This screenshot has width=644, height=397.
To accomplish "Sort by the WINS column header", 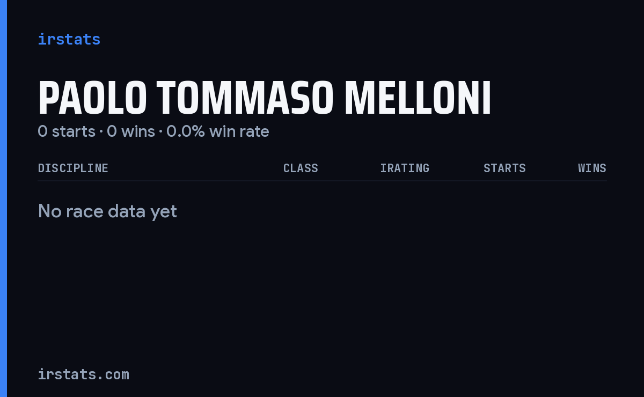I will click(x=592, y=168).
